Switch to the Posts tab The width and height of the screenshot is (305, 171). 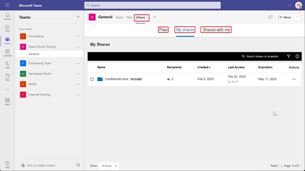click(119, 17)
